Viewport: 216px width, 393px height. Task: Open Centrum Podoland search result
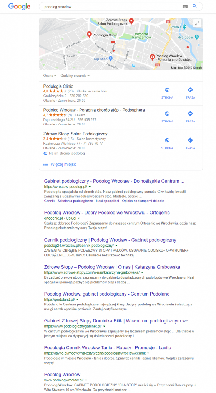tap(107, 294)
